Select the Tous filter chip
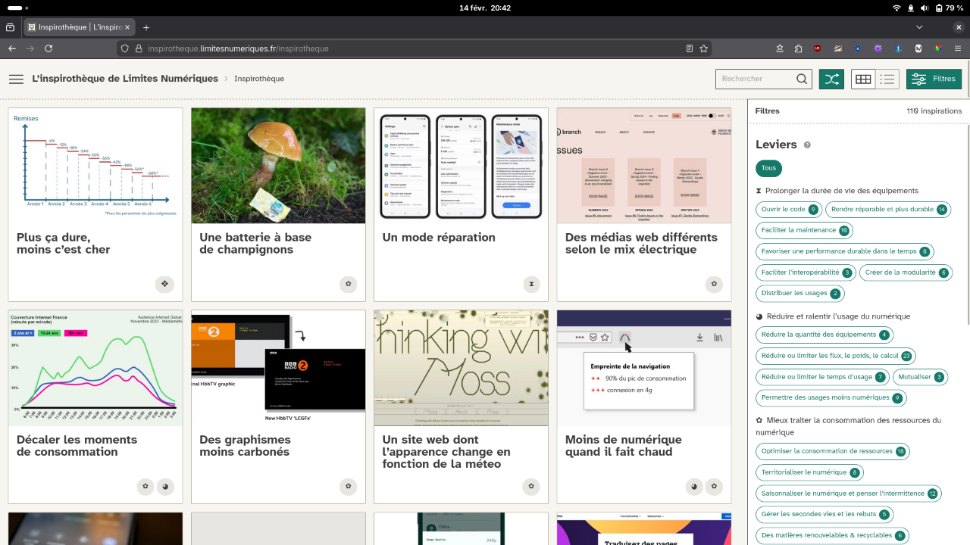Screen dimensions: 970x545 (768, 169)
